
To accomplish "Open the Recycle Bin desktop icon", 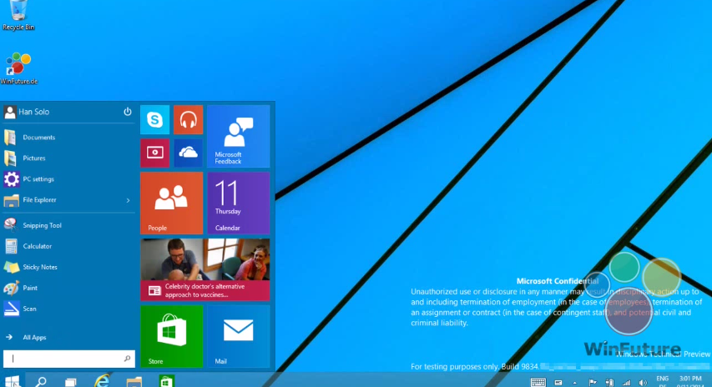I will (18, 15).
